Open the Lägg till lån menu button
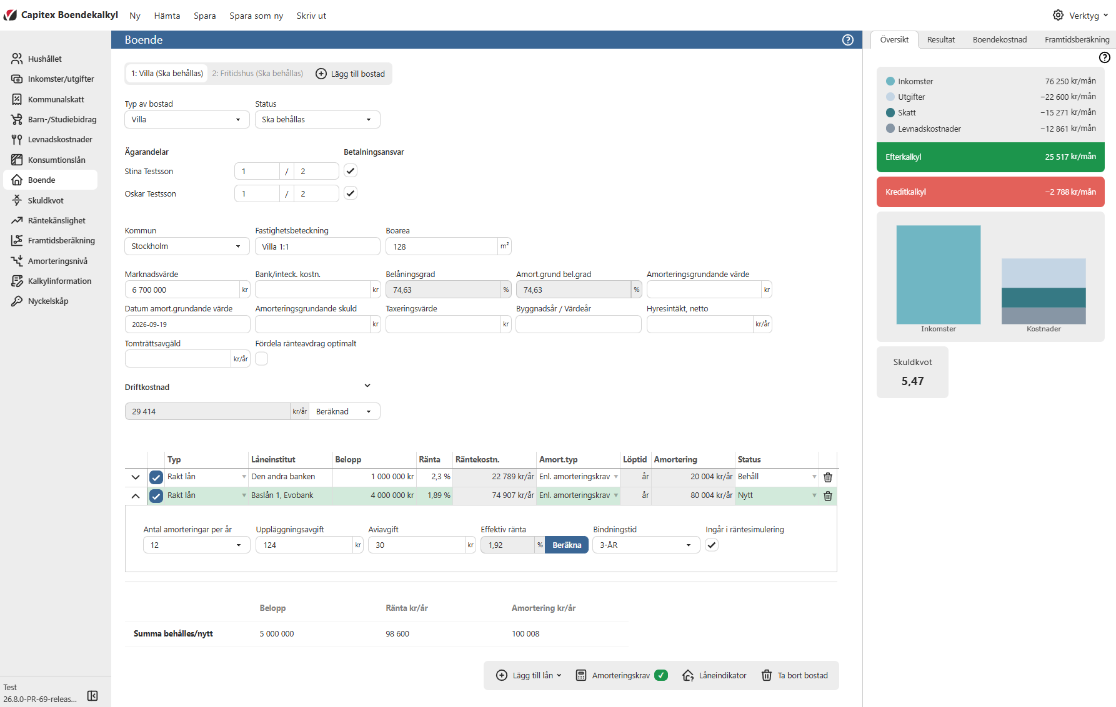Viewport: 1116px width, 707px height. (x=529, y=675)
